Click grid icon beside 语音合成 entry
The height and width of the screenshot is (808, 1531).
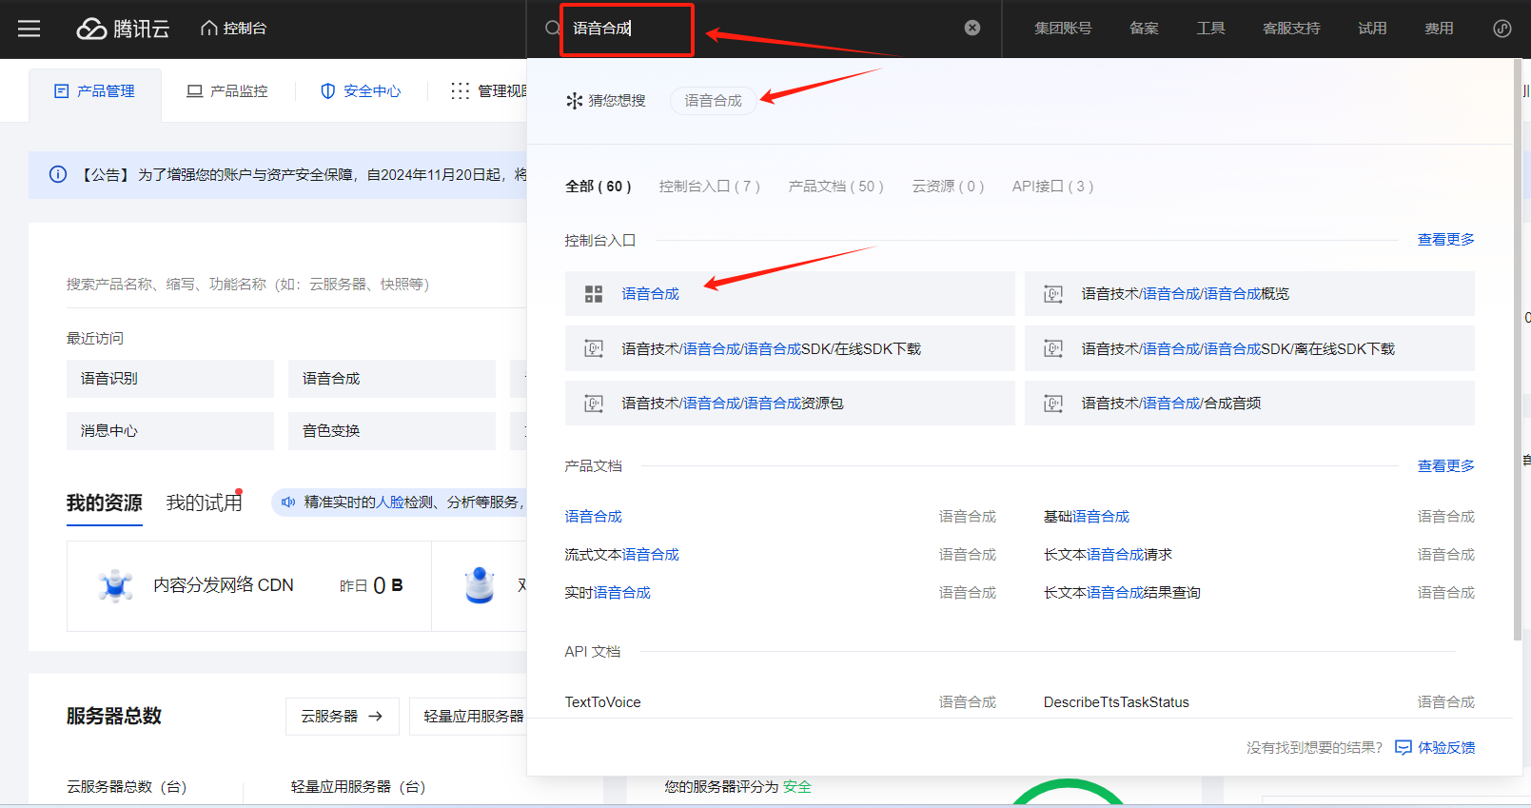(594, 294)
